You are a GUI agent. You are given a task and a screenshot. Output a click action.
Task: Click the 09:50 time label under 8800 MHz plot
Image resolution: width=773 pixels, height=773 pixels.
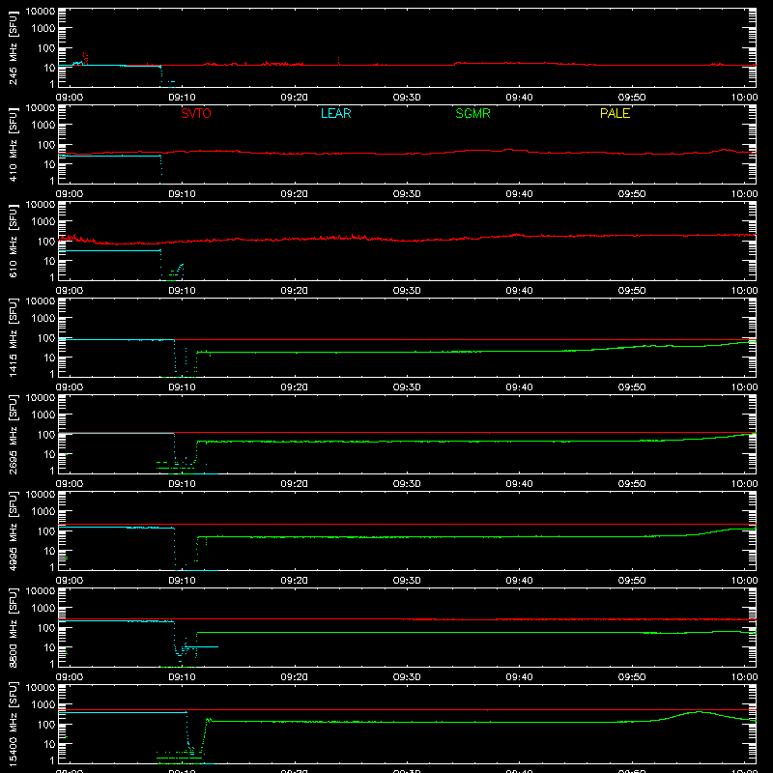[x=632, y=677]
